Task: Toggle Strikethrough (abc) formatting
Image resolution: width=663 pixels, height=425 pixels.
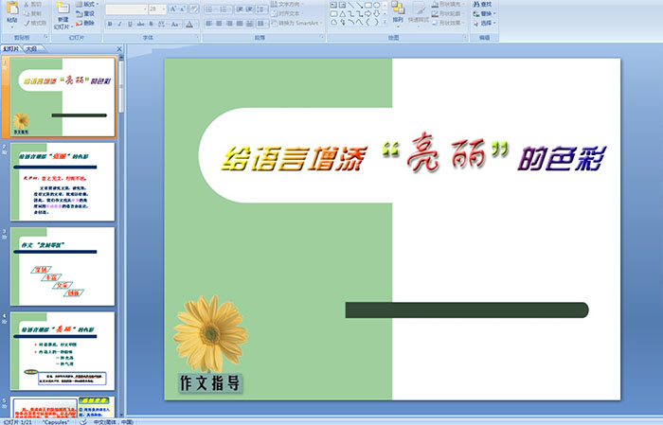Action: 140,24
